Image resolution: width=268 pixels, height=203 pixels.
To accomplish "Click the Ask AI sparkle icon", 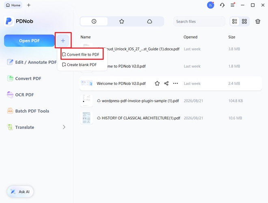I will pos(13,192).
